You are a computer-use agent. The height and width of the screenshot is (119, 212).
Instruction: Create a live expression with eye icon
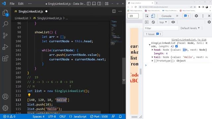tap(173, 22)
